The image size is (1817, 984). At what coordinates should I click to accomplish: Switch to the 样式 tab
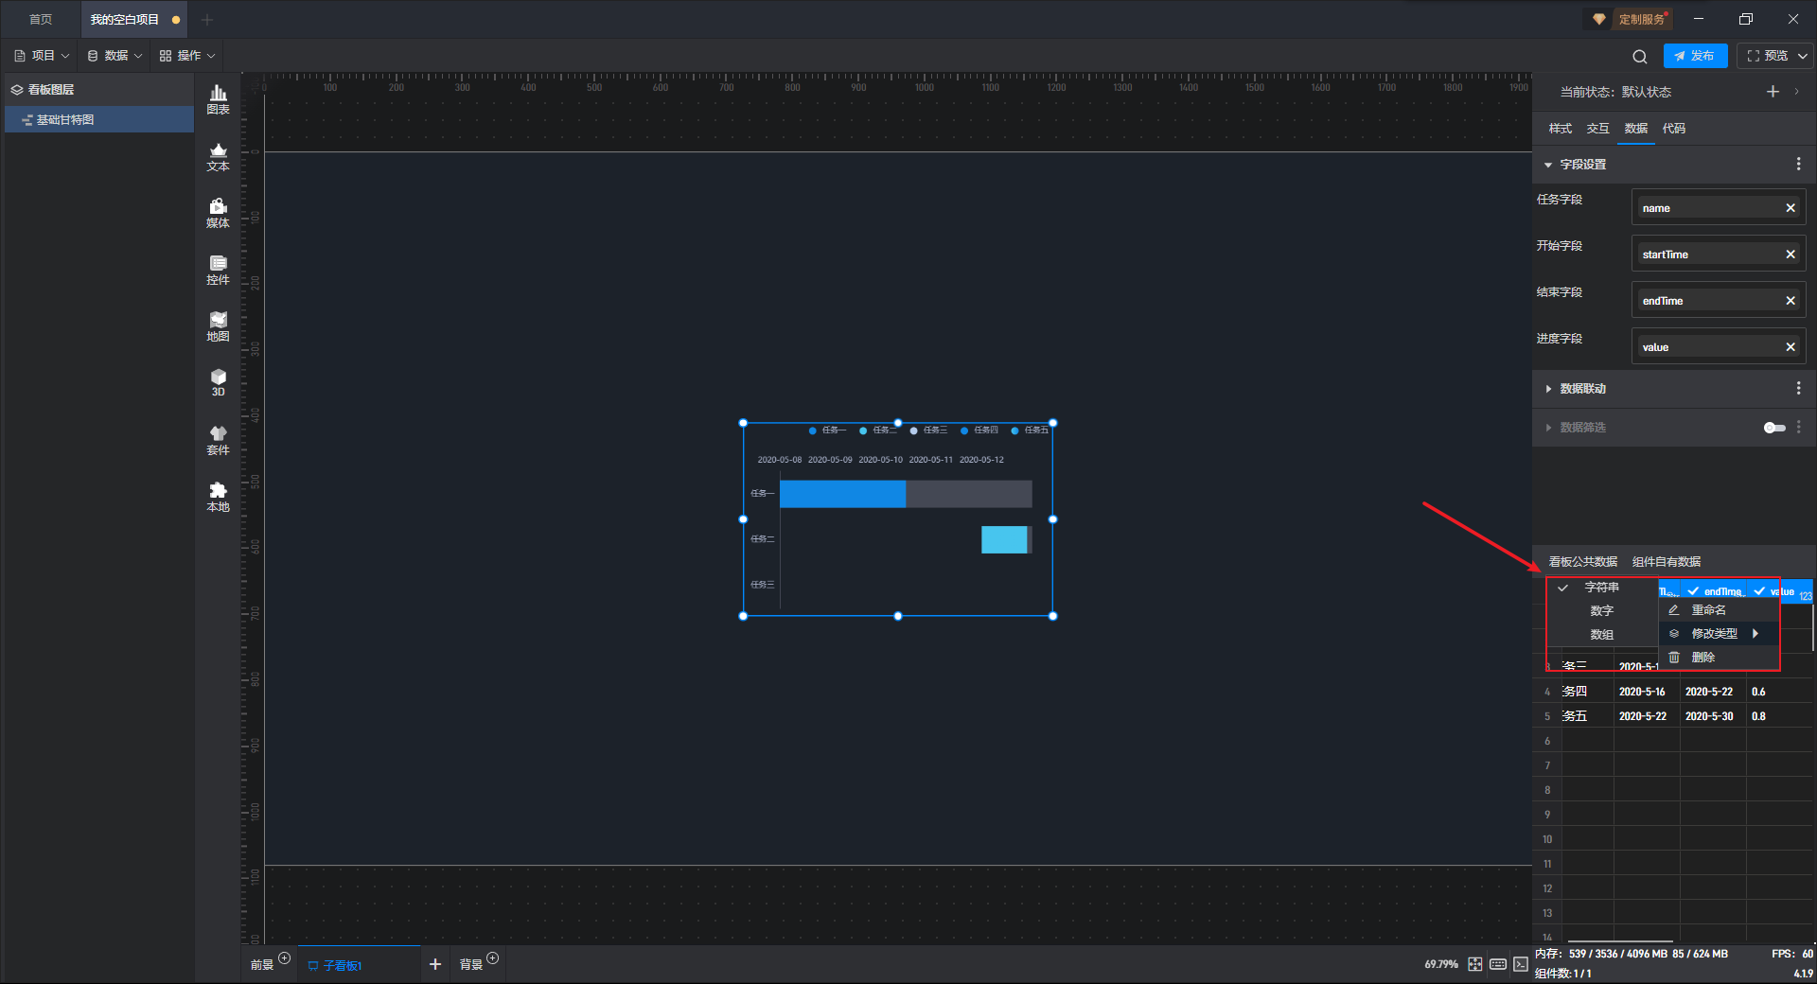tap(1560, 129)
